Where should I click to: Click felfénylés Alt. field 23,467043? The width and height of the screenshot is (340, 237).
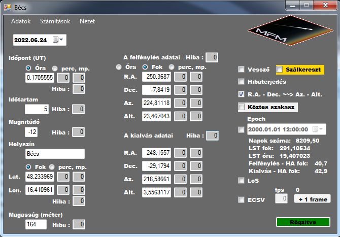(156, 116)
